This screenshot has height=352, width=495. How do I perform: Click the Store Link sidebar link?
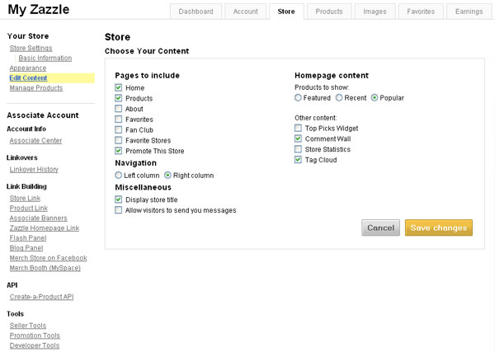tap(25, 199)
